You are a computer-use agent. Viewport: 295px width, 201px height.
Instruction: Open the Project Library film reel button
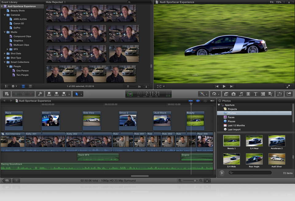point(7,180)
